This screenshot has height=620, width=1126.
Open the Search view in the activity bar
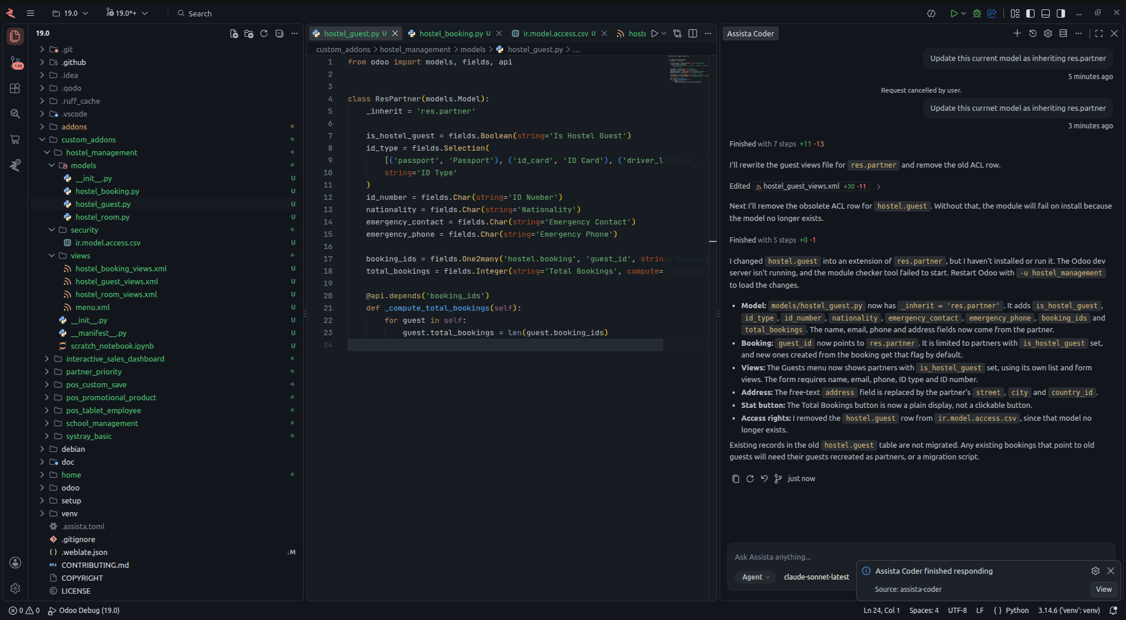coord(15,114)
